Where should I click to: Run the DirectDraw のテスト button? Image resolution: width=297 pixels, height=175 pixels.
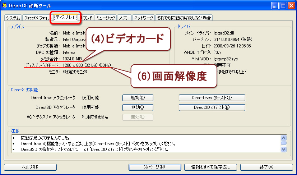click(x=212, y=98)
